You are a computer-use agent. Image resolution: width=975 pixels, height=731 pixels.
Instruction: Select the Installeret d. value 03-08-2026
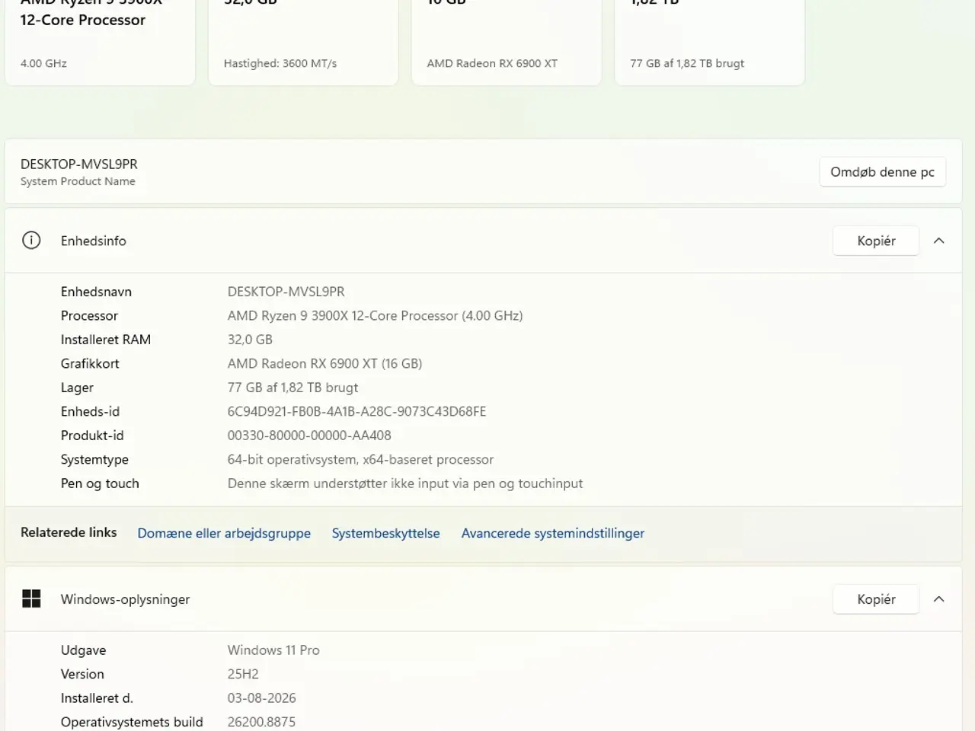[x=261, y=698]
